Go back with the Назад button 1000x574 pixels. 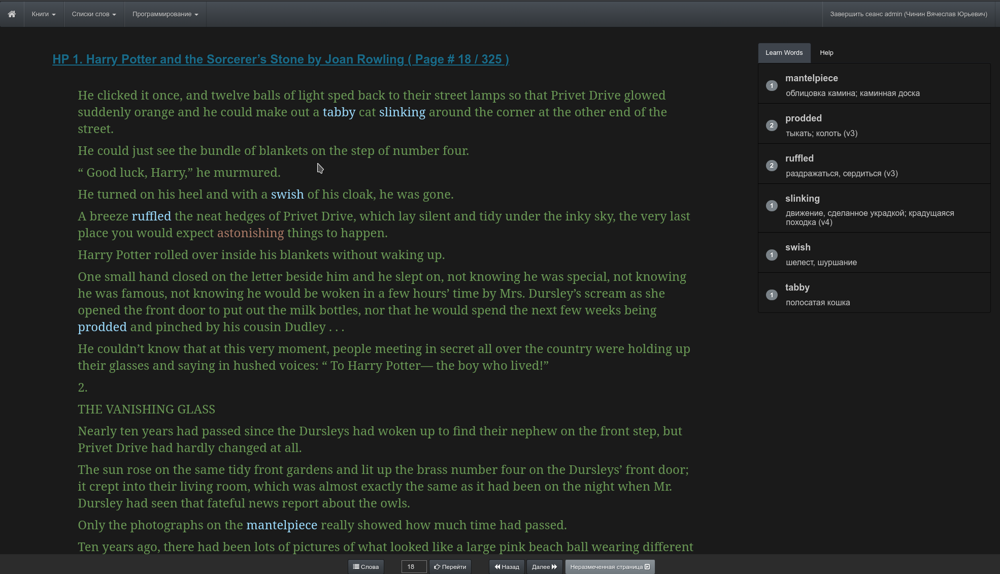pos(507,566)
